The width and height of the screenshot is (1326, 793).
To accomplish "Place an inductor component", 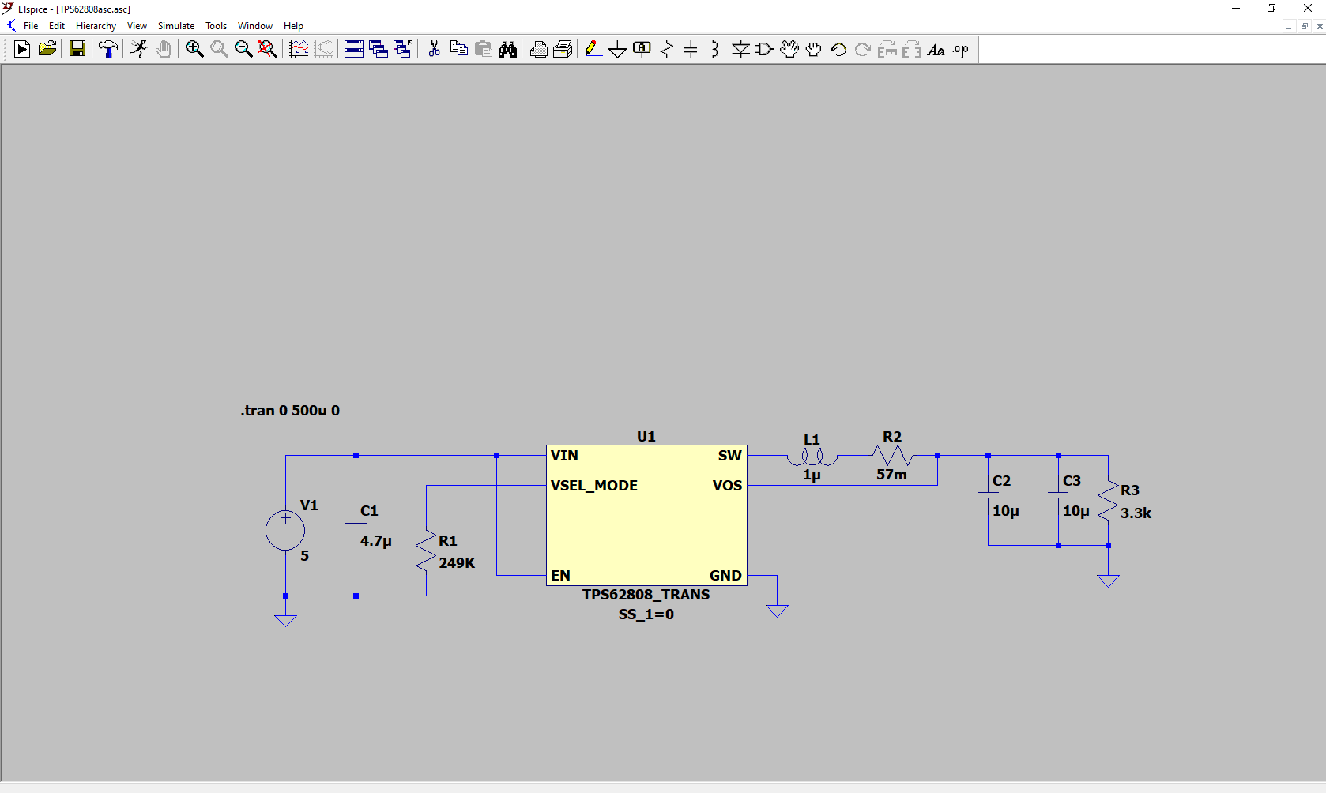I will pyautogui.click(x=715, y=49).
